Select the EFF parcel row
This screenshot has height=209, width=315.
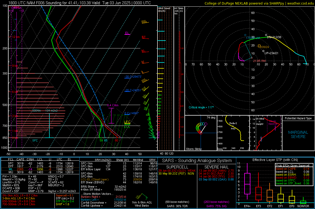pos(40,166)
